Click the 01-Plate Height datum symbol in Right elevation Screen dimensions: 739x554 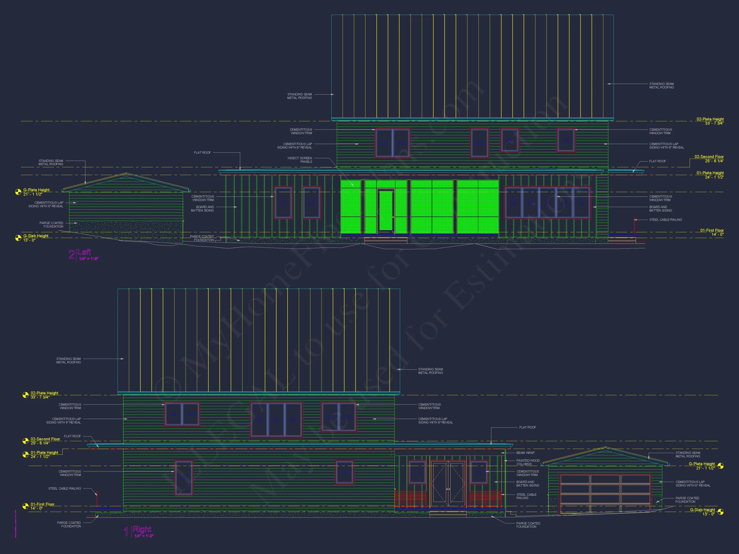click(x=25, y=454)
